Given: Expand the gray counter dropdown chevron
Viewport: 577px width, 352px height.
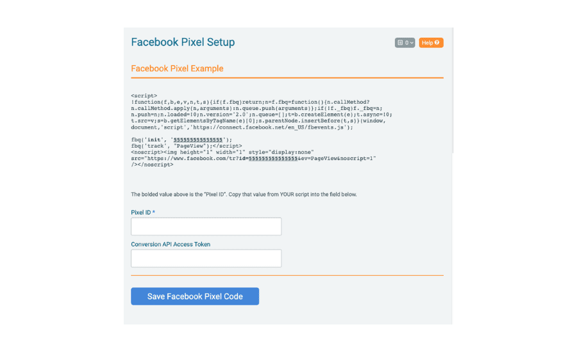Looking at the screenshot, I should pos(412,43).
